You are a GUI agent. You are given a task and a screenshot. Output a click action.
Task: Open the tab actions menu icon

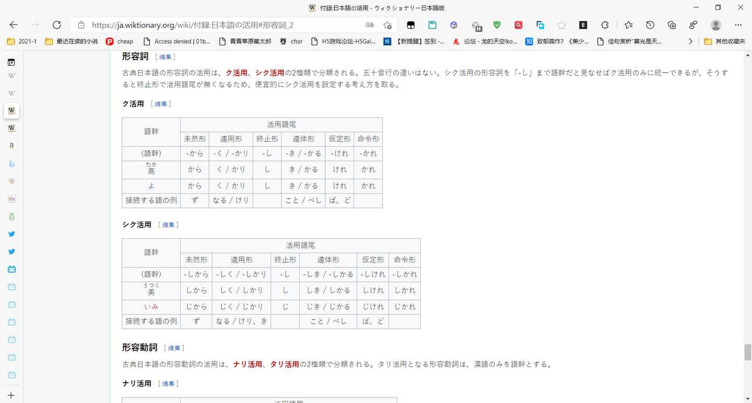pos(11,63)
